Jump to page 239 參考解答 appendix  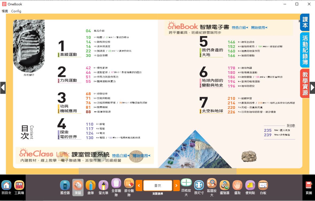[x=277, y=135]
